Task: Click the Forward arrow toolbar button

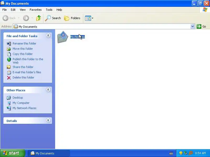Action: (26, 18)
